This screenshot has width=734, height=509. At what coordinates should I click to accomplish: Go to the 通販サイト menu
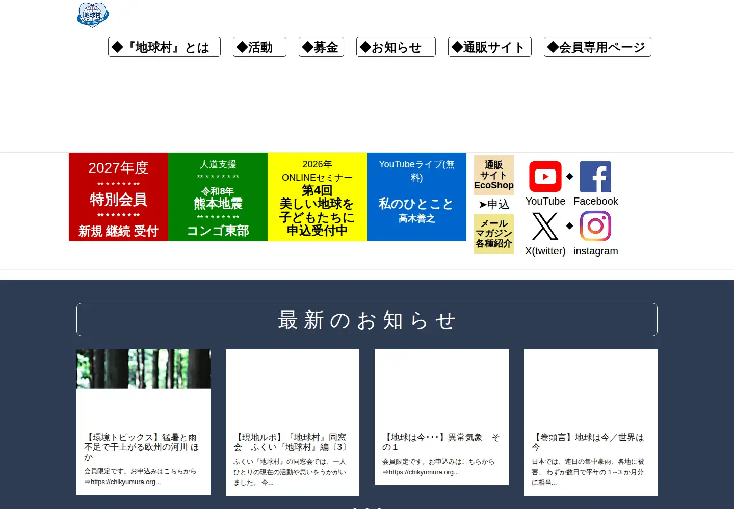coord(490,47)
